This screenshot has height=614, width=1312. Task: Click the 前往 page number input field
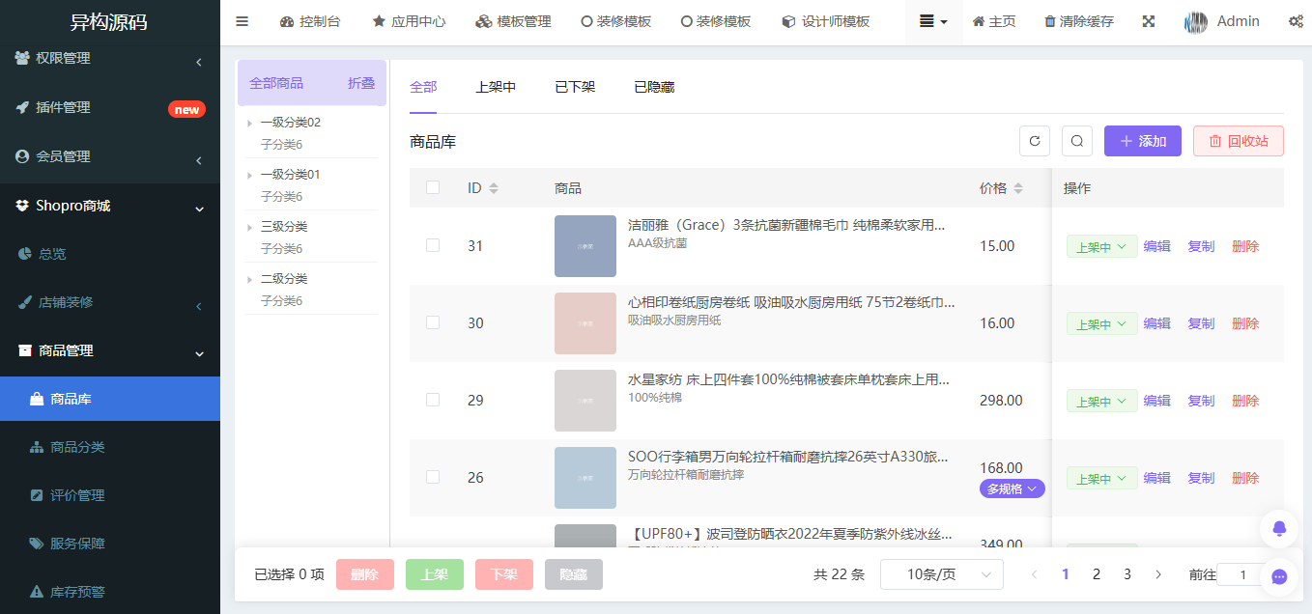pos(1242,573)
